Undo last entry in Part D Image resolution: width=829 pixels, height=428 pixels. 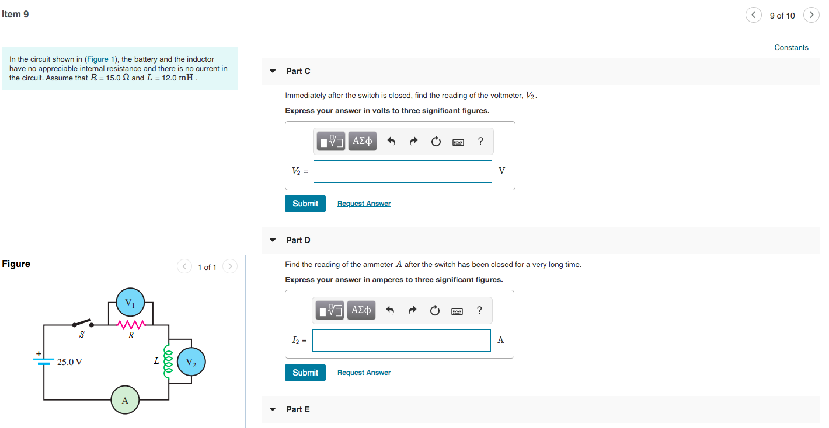(x=390, y=310)
